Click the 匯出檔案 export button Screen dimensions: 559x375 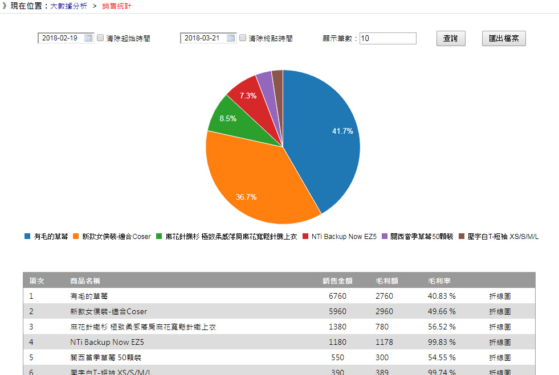pos(504,39)
